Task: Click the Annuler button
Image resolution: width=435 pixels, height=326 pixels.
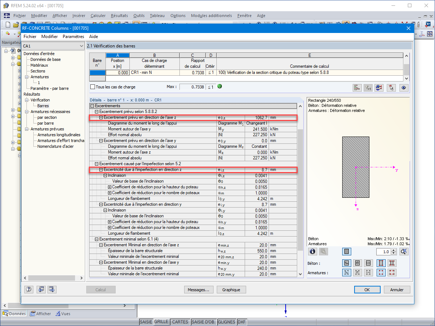Action: pos(397,290)
